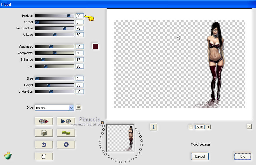Click the copy pages button
The image size is (256, 165).
click(x=44, y=156)
